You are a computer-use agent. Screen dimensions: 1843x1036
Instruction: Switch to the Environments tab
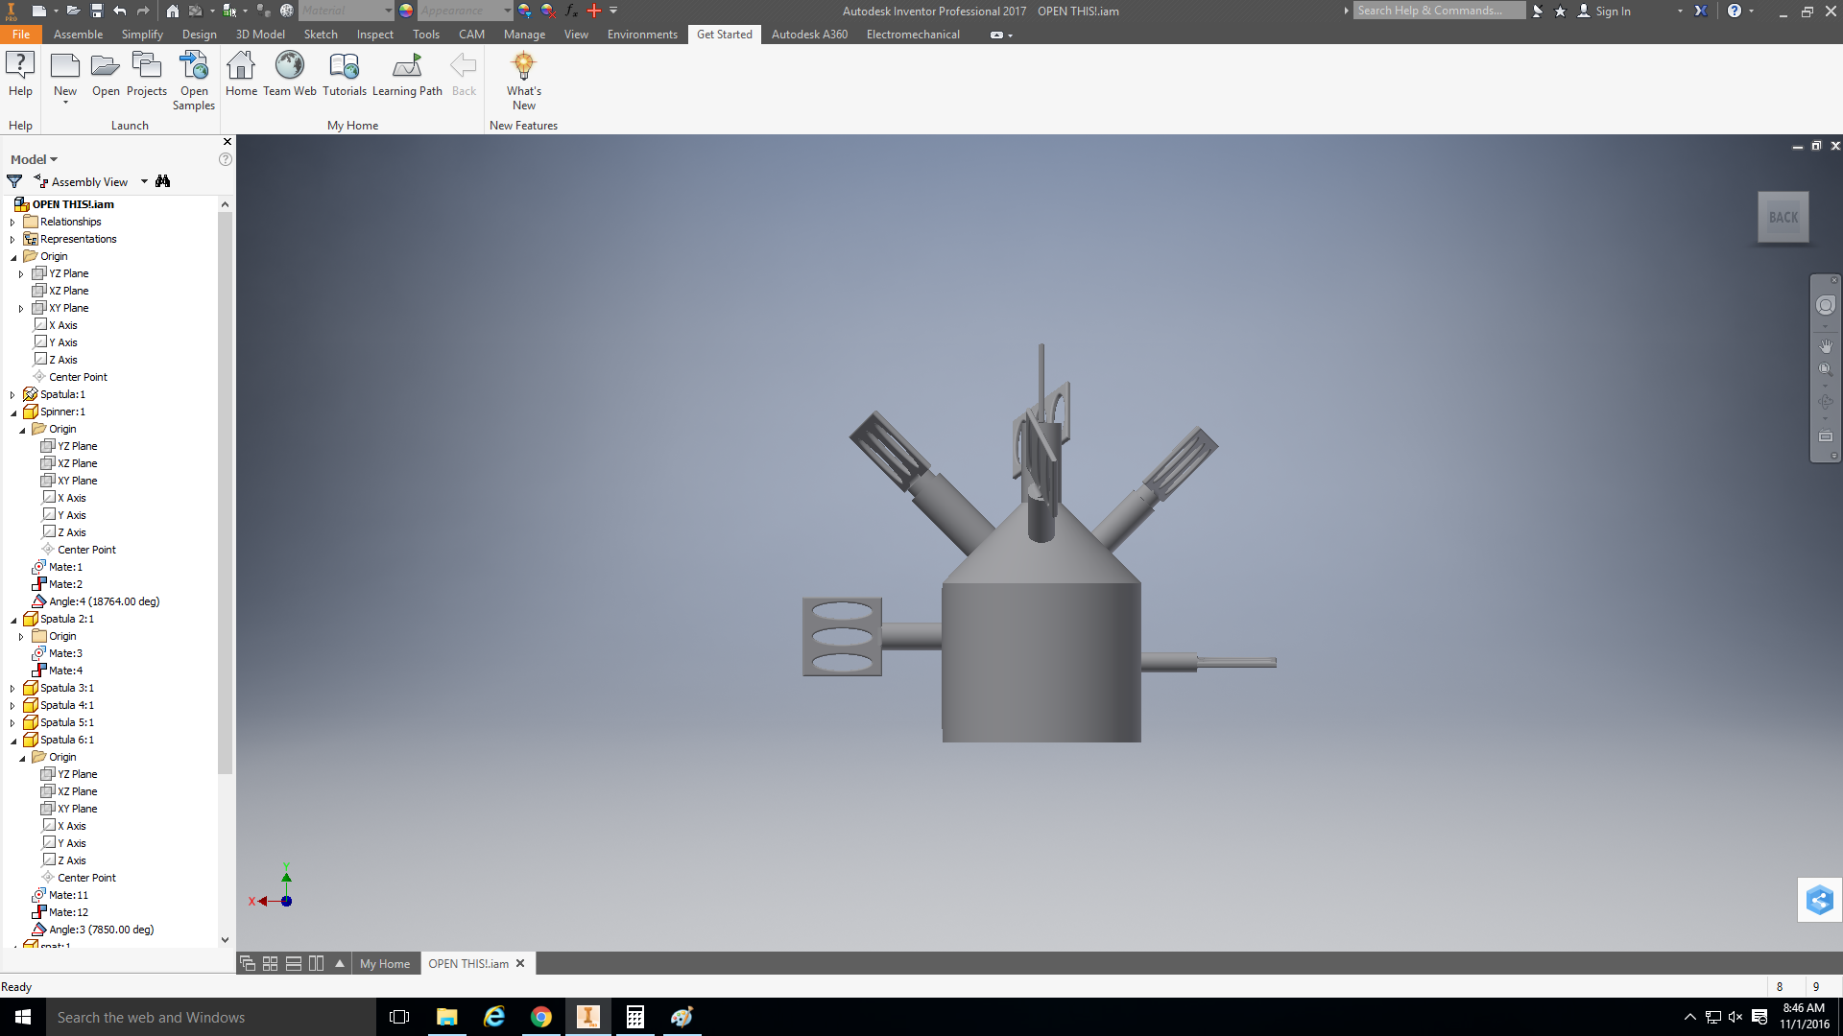pos(642,35)
